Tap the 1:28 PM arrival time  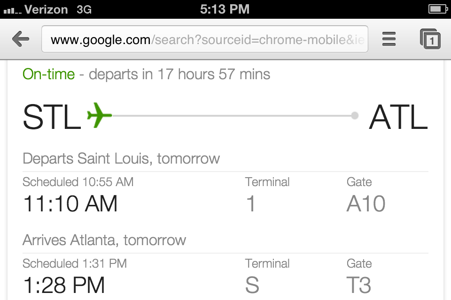click(64, 285)
